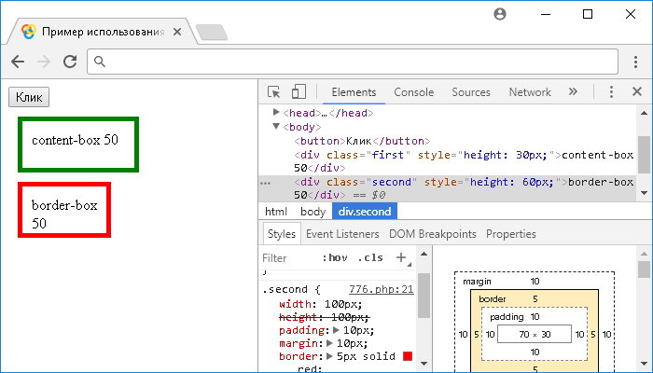Expand the margin shorthand triangle
Screen dimensions: 653x373
pyautogui.click(x=330, y=343)
